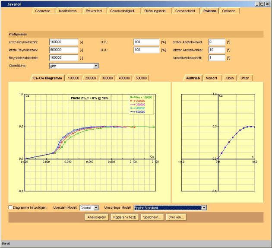272x248 pixels.
Task: Click the Reynoldszahlschritt input field
Action: click(x=63, y=57)
